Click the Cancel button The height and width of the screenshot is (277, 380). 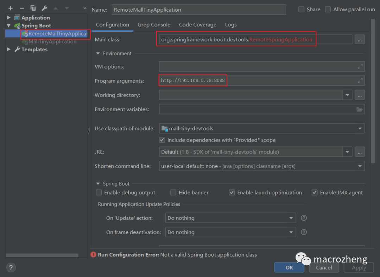click(x=324, y=268)
